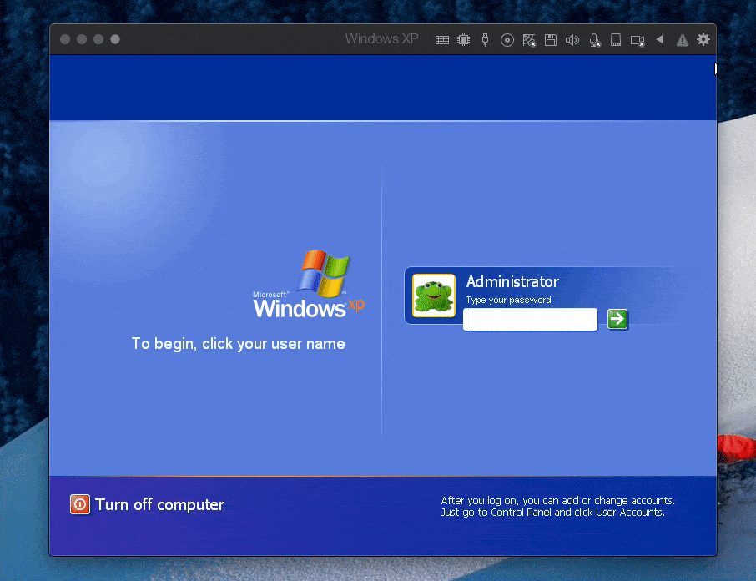756x581 pixels.
Task: Open the USB devices icon
Action: pos(485,39)
